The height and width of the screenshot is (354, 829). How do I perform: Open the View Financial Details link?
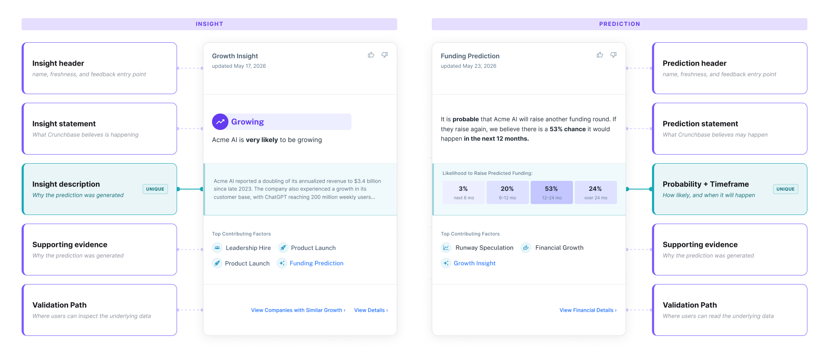pos(588,310)
